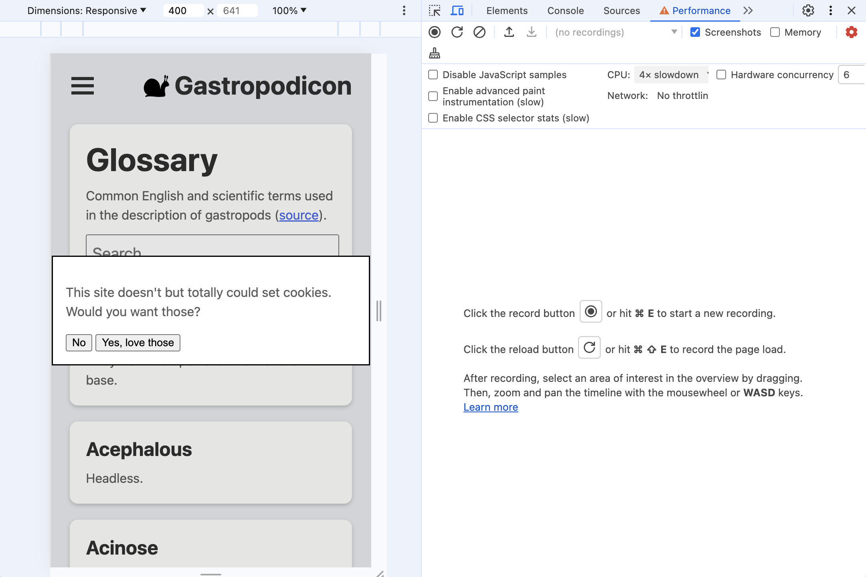Click the record button to start recording
The image size is (866, 577).
(435, 31)
